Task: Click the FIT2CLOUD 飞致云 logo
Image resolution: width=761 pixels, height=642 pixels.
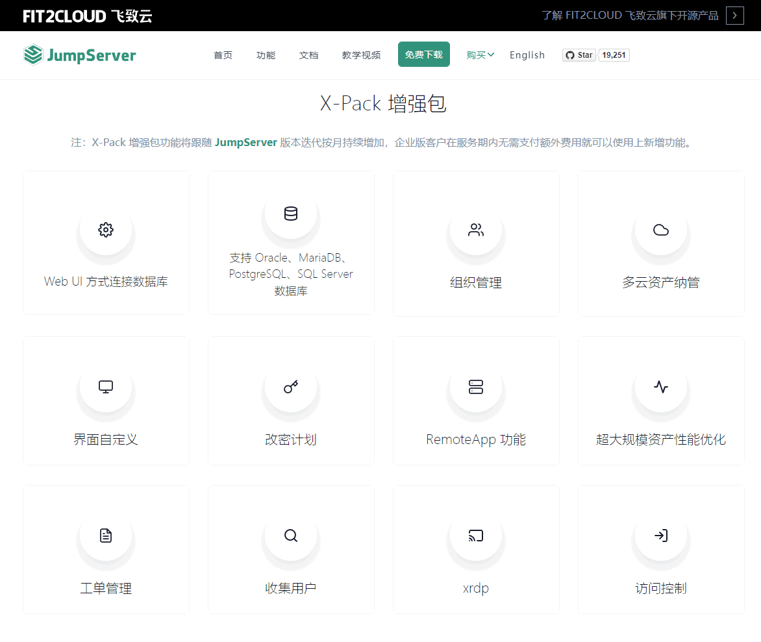Action: [x=88, y=16]
